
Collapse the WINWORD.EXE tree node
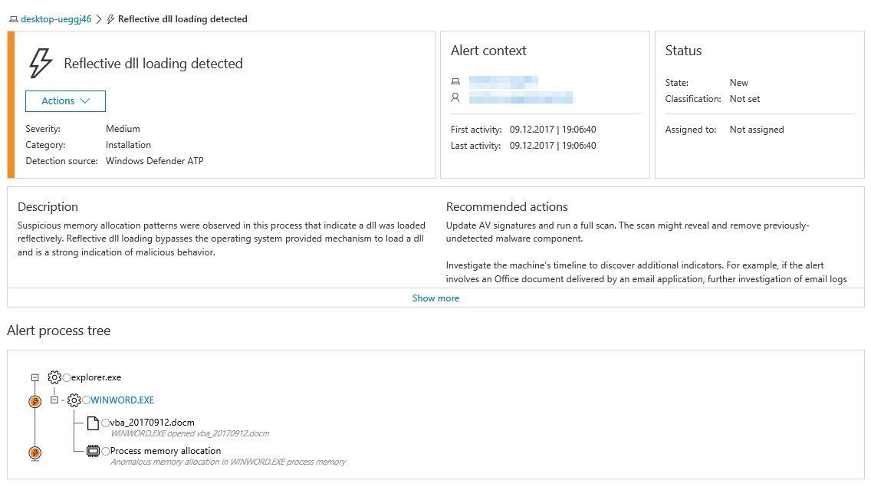point(54,400)
